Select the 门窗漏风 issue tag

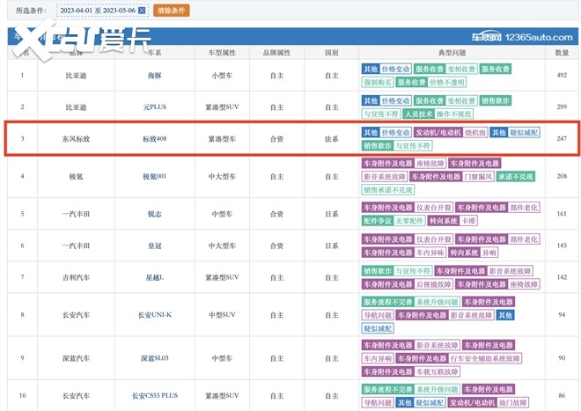482,176
